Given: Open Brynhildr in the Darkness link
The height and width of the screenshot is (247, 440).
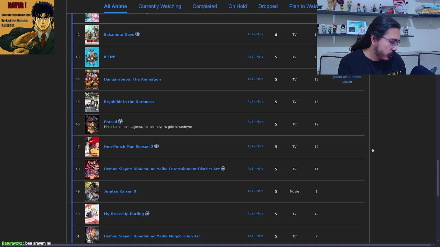Looking at the screenshot, I should coord(129,102).
